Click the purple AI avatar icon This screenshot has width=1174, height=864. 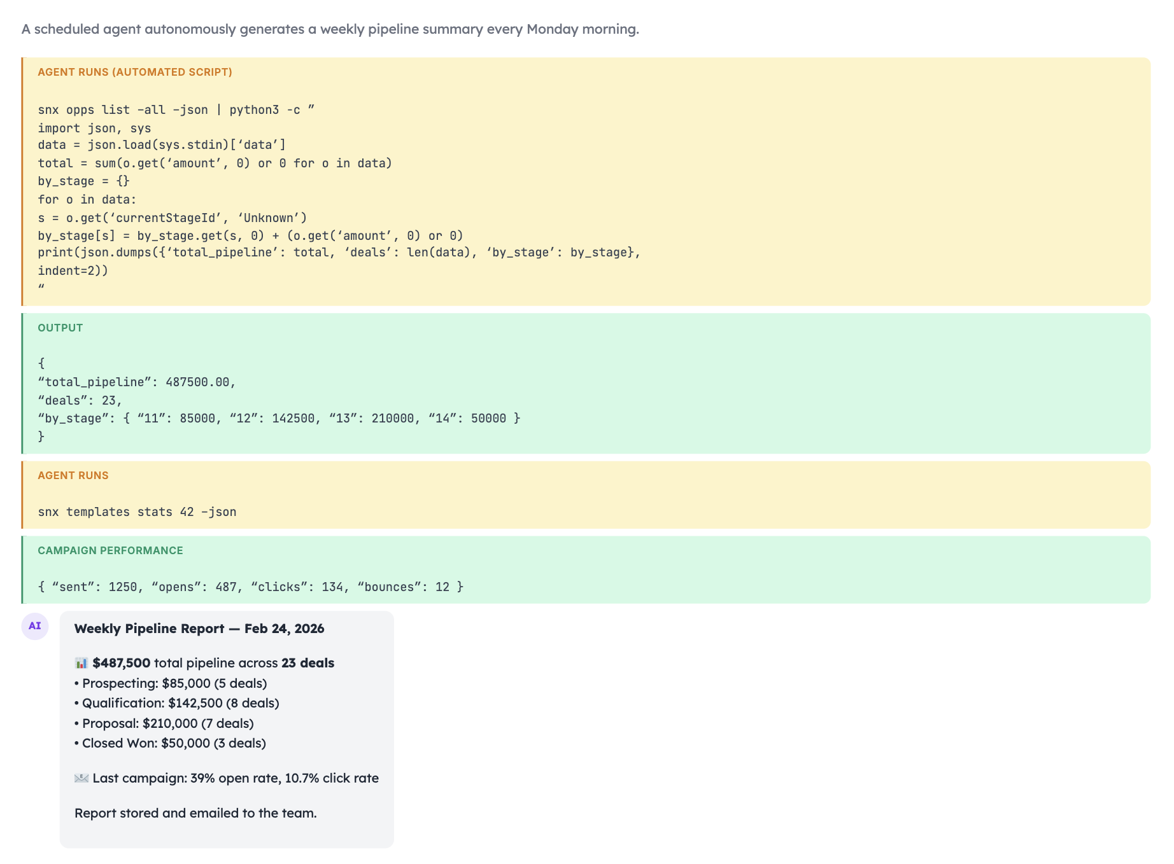tap(35, 626)
